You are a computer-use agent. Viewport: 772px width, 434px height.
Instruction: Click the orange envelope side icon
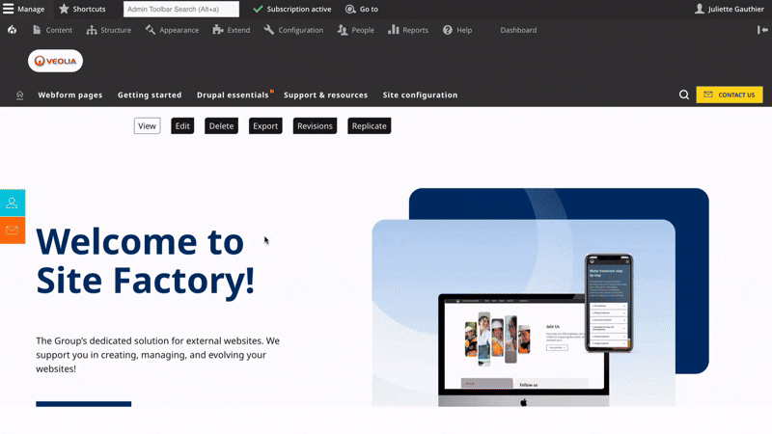tap(13, 231)
